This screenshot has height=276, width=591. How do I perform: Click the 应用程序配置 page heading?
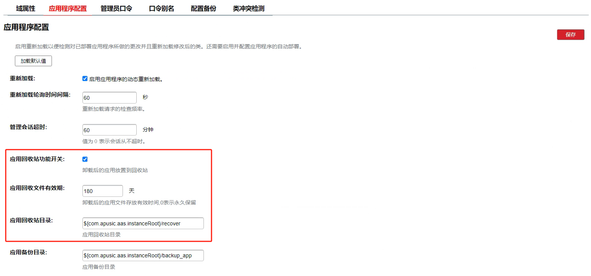[x=26, y=27]
